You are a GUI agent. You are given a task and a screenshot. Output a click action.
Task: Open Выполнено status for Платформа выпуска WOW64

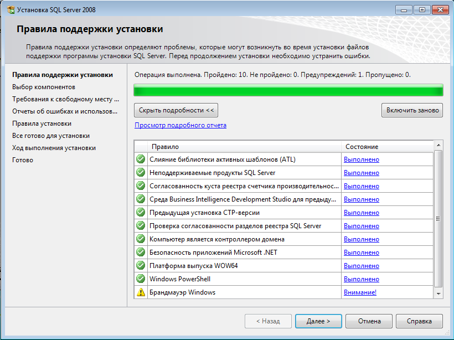[x=362, y=266]
